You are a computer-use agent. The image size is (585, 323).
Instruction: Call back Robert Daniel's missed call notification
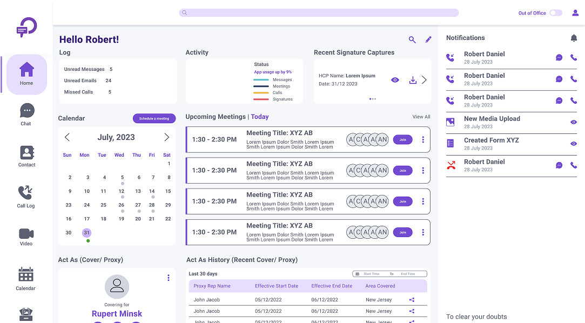[x=574, y=165]
